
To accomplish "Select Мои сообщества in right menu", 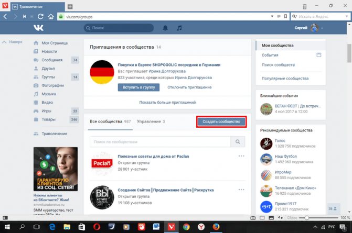I will click(291, 46).
